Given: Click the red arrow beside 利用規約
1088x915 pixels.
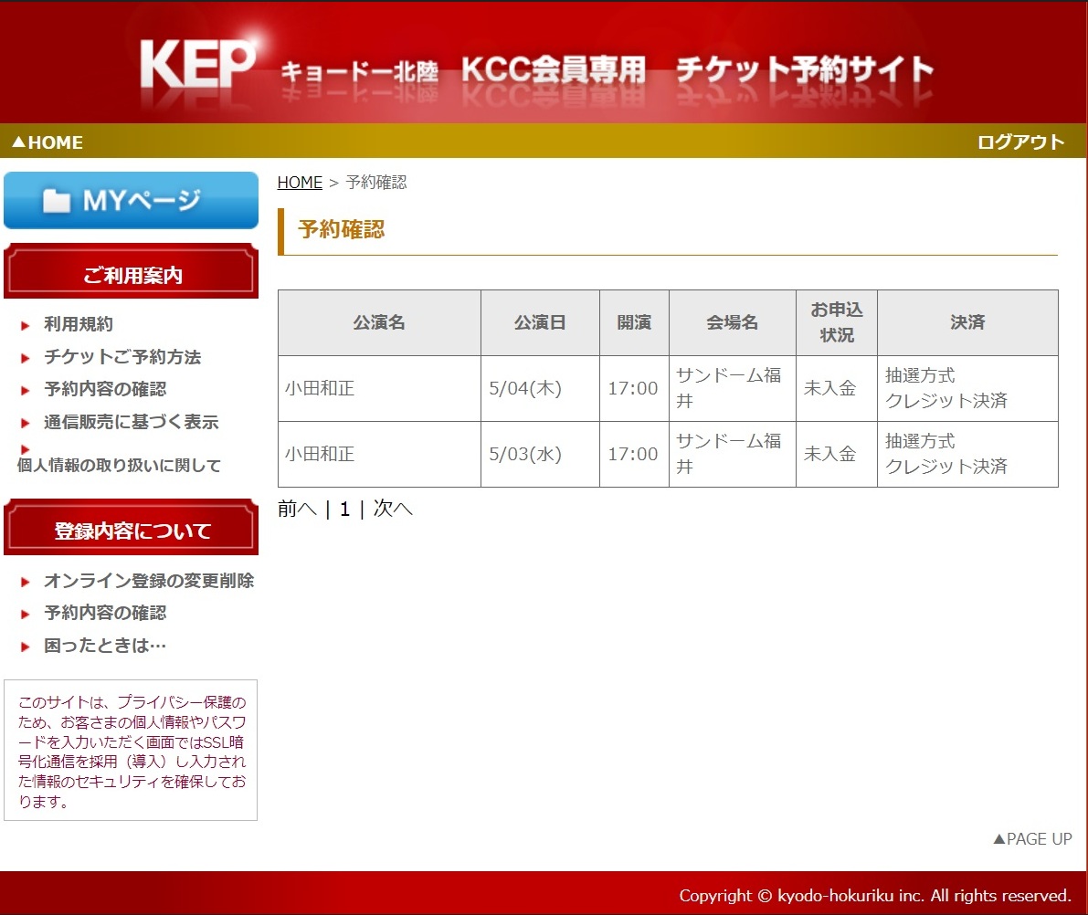Looking at the screenshot, I should pos(25,325).
